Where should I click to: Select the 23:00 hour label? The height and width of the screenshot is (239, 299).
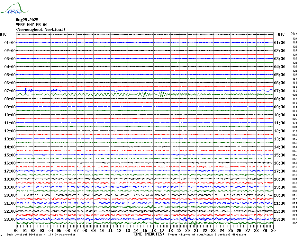pos(10,219)
